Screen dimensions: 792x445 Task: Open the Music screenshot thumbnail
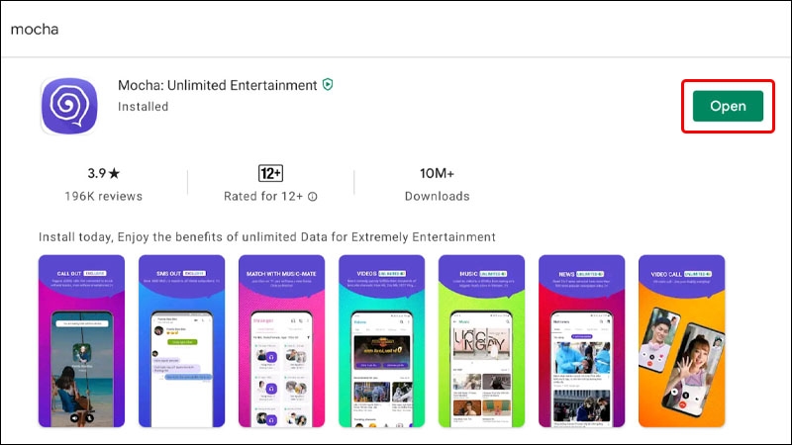click(x=481, y=341)
